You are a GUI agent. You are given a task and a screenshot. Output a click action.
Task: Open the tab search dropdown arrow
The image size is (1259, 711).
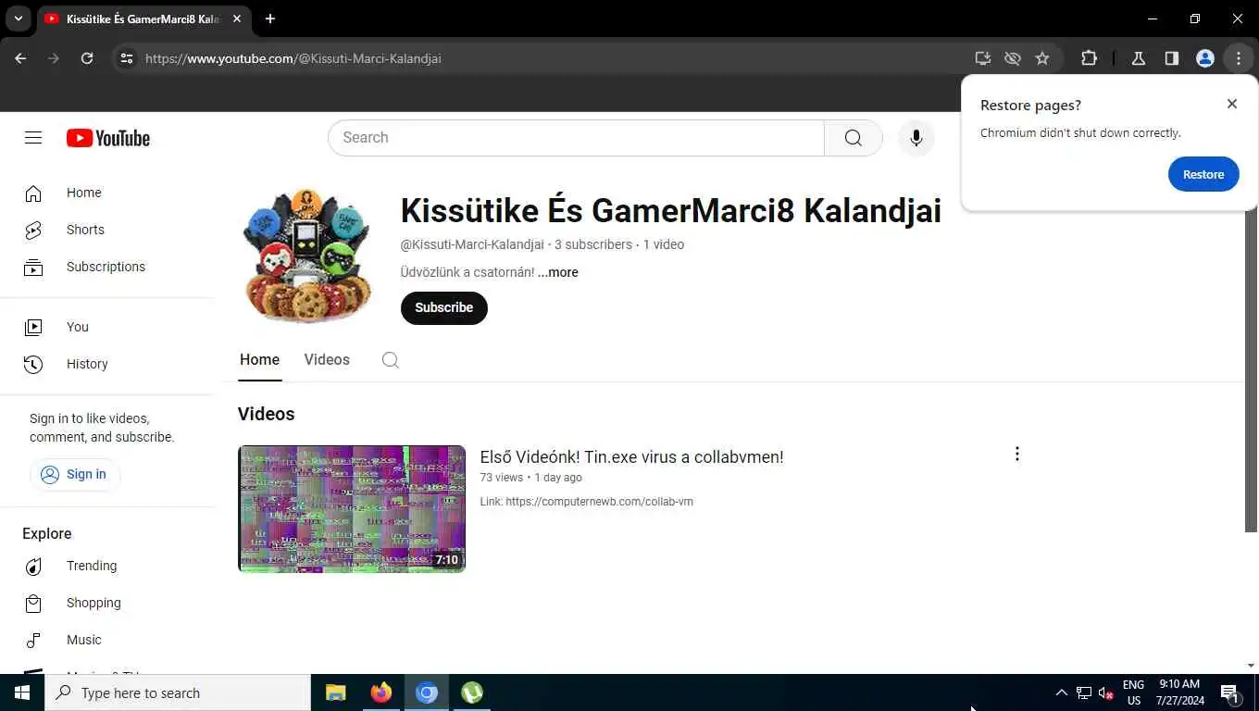click(18, 19)
